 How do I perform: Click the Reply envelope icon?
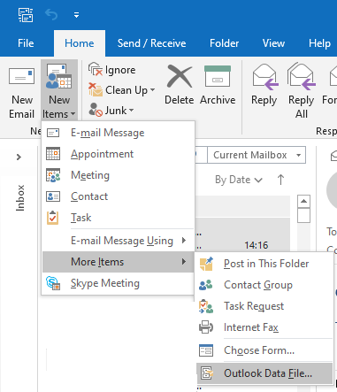point(264,77)
